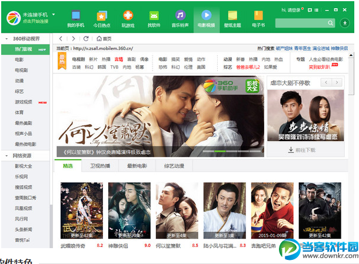359x264 pixels.
Task: Click the 何以笙箫默 main banner
Action: (x=160, y=116)
